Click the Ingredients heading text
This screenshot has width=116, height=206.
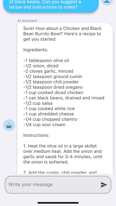pyautogui.click(x=36, y=50)
